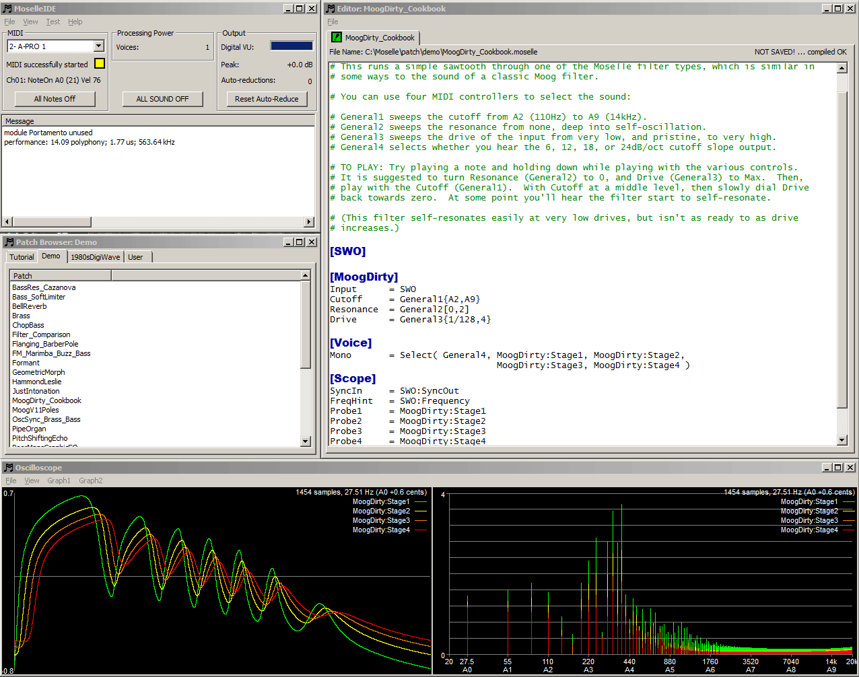859x677 pixels.
Task: Select the MoogDirty_Cookbook editor tab
Action: point(374,38)
